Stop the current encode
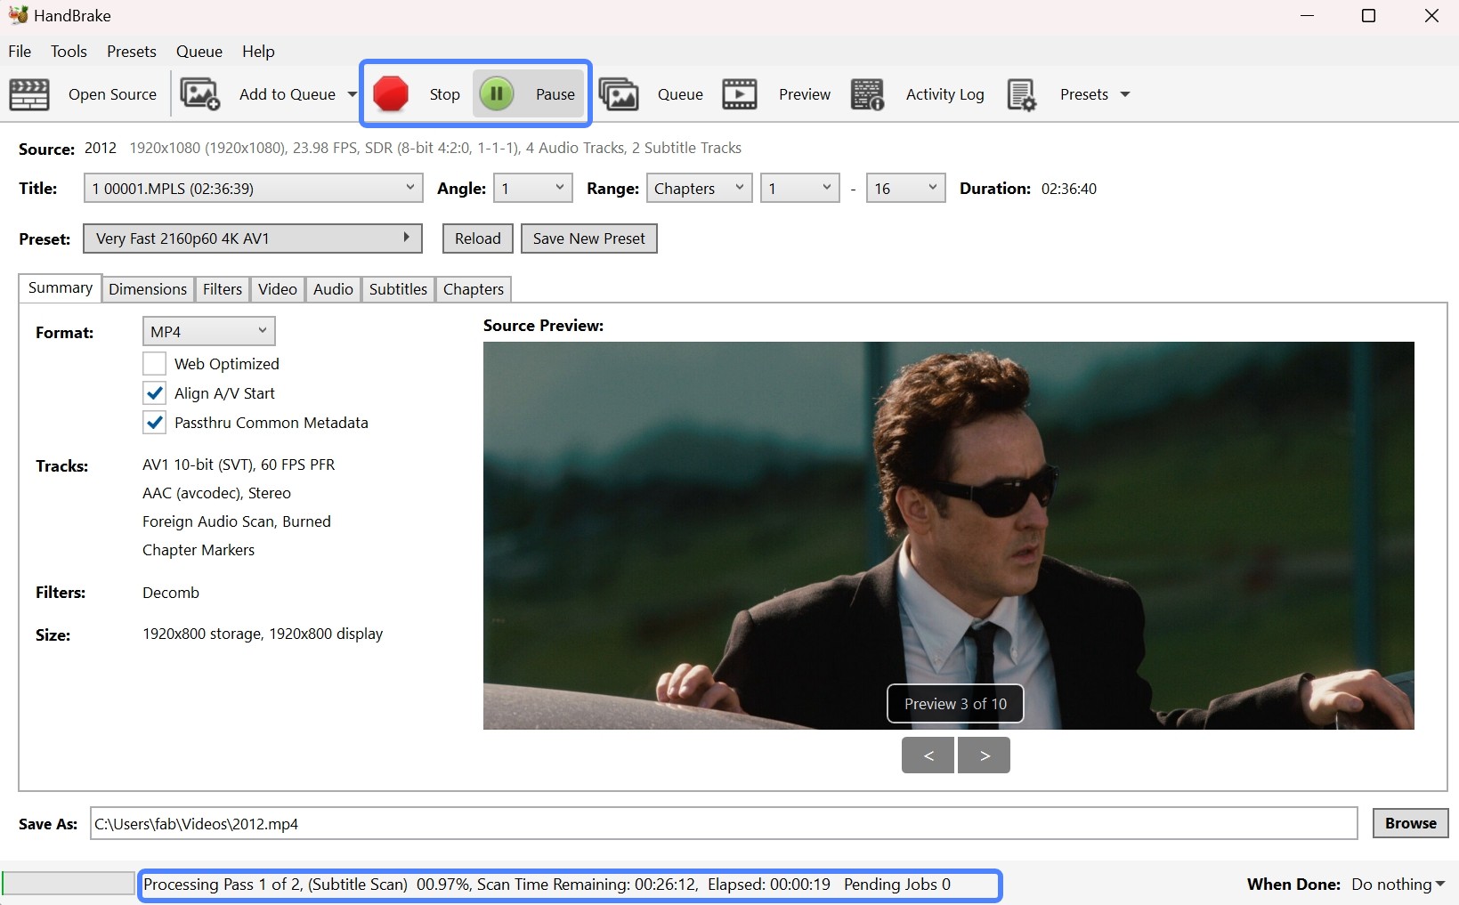The height and width of the screenshot is (905, 1459). [x=415, y=93]
